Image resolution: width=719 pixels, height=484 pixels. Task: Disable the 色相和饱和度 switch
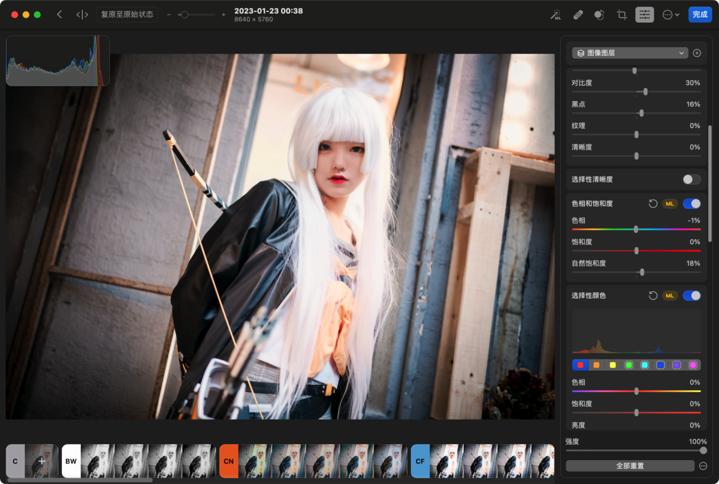coord(691,204)
